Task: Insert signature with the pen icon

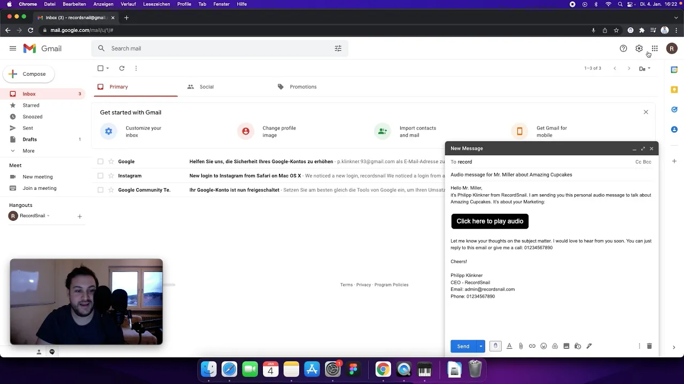Action: point(589,346)
